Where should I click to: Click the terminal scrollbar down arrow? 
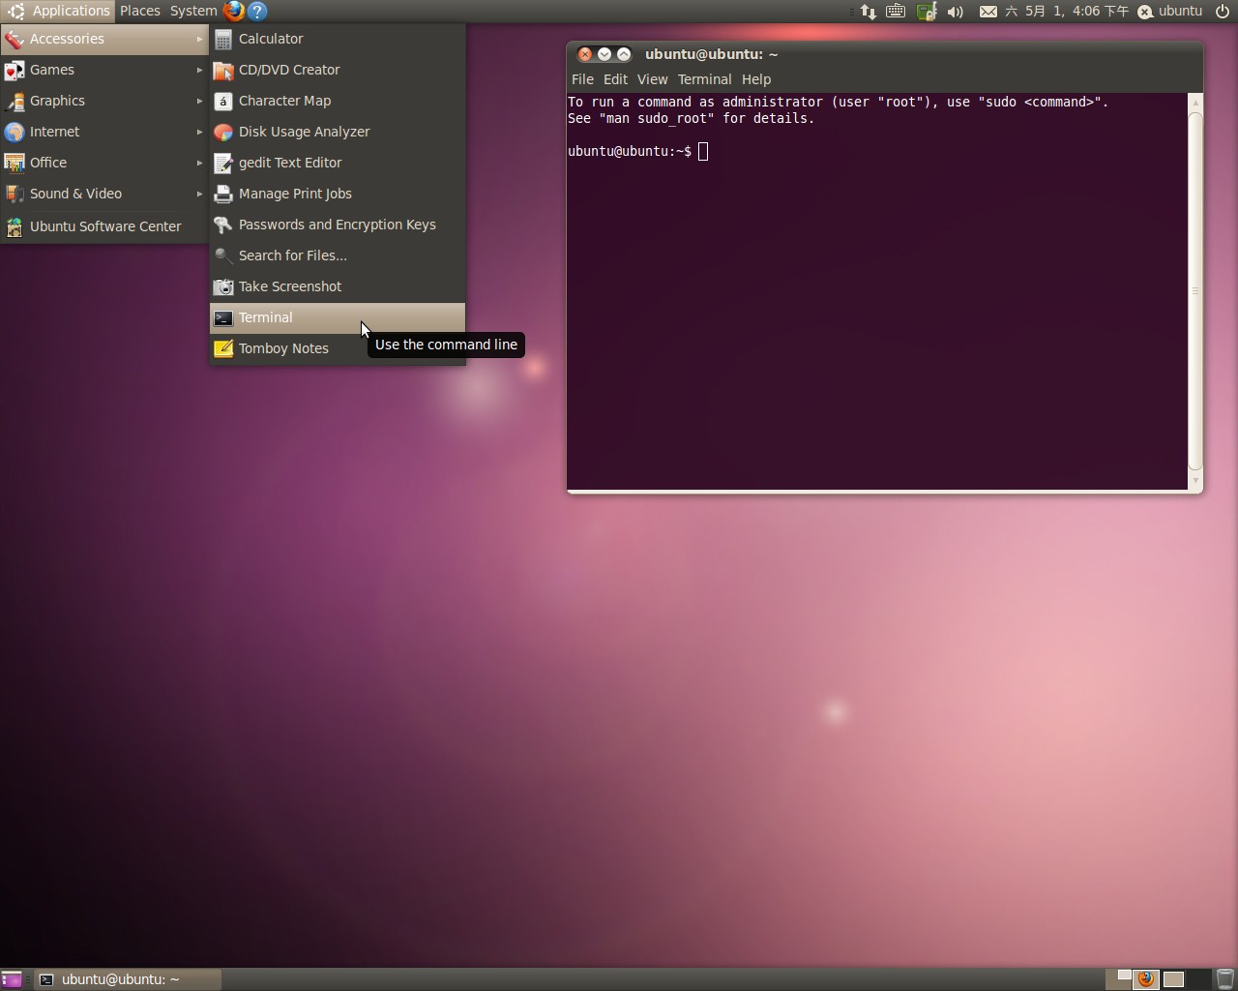[x=1195, y=480]
